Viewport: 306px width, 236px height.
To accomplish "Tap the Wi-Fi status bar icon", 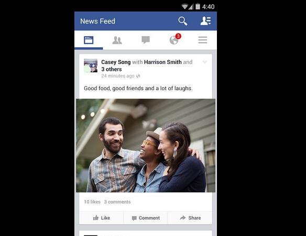I will [184, 7].
